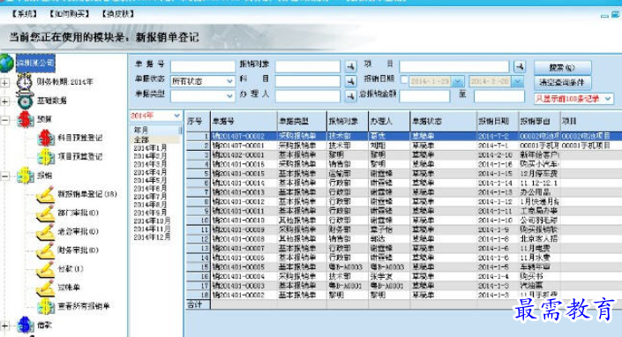622x337 pixels.
Task: Open the 换皮肤 menu
Action: coord(118,14)
